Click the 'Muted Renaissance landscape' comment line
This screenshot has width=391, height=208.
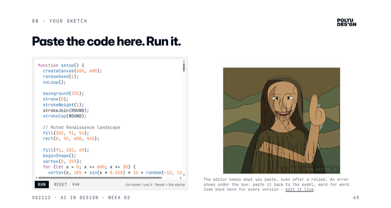[x=81, y=127]
